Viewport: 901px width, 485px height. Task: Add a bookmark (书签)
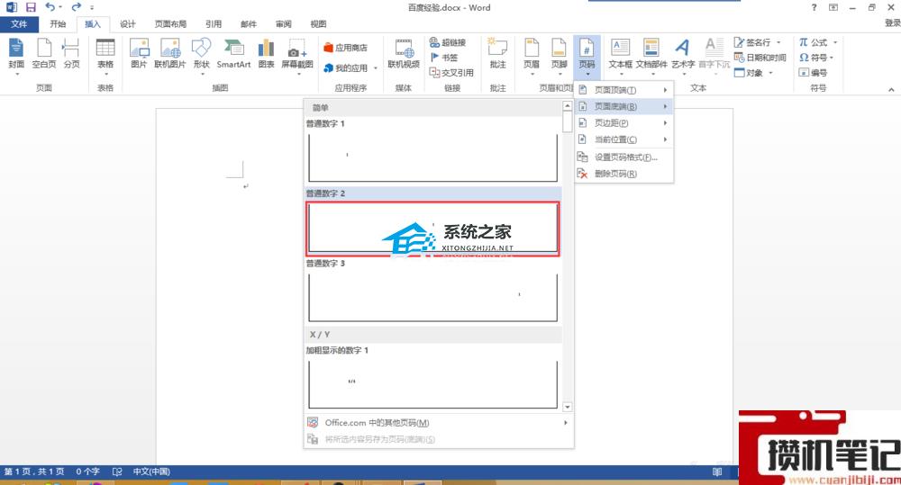pos(444,58)
